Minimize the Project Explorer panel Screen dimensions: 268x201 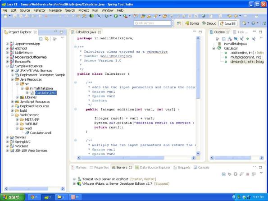pos(55,32)
